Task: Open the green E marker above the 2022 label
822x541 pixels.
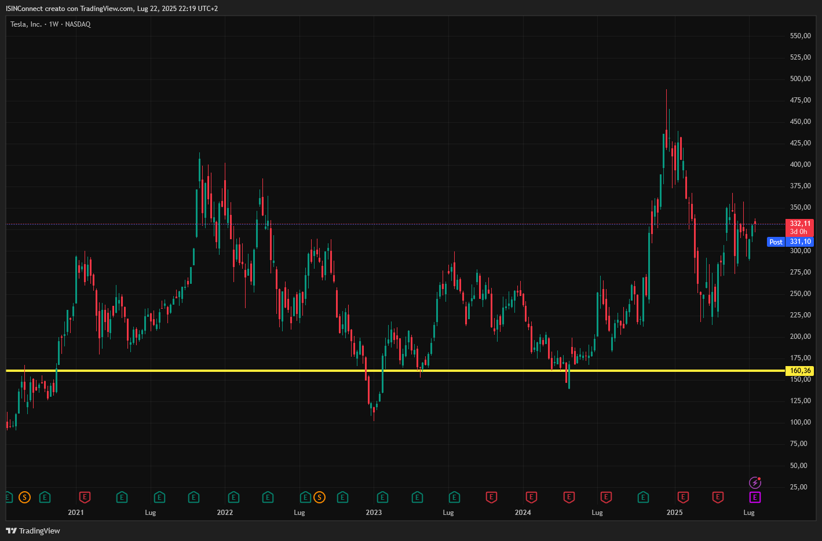Action: [233, 497]
